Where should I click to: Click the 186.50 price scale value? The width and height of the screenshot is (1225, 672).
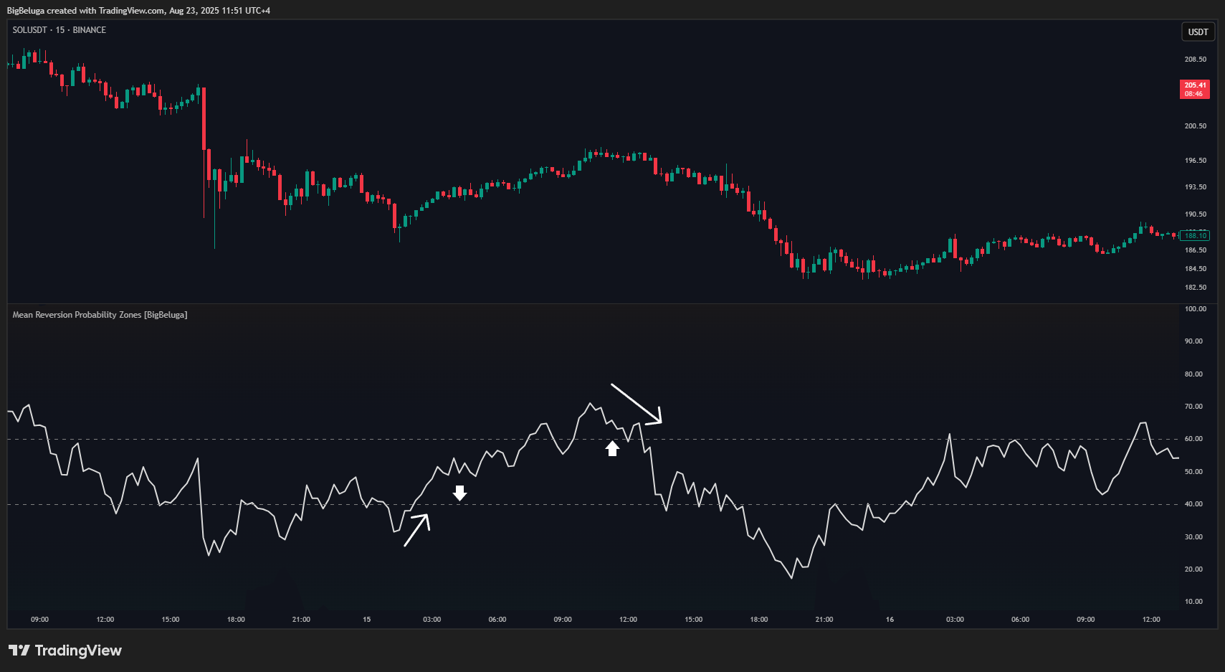[x=1195, y=250]
